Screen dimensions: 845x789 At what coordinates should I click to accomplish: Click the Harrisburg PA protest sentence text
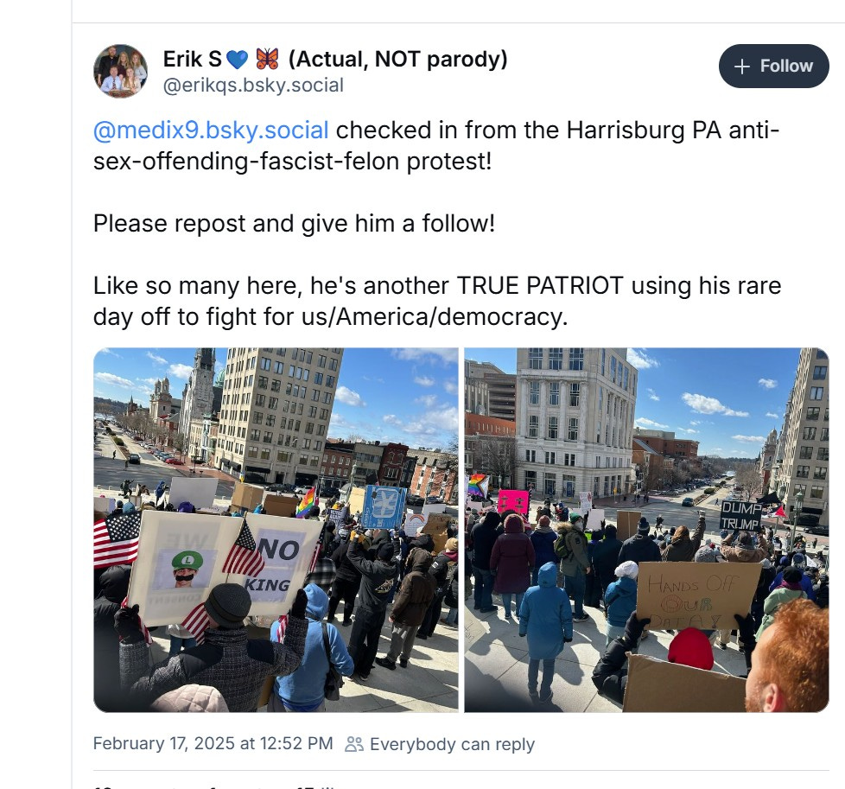coord(436,145)
